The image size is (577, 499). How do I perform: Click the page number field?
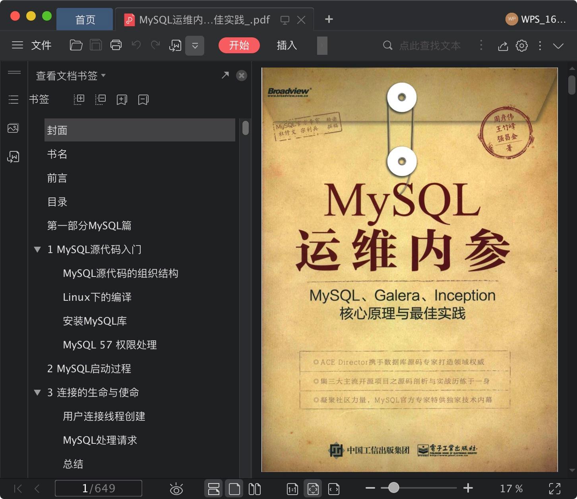[99, 488]
